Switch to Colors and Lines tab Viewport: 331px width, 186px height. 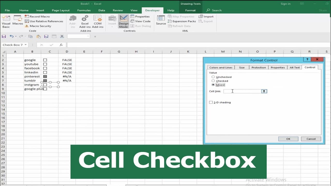point(221,67)
